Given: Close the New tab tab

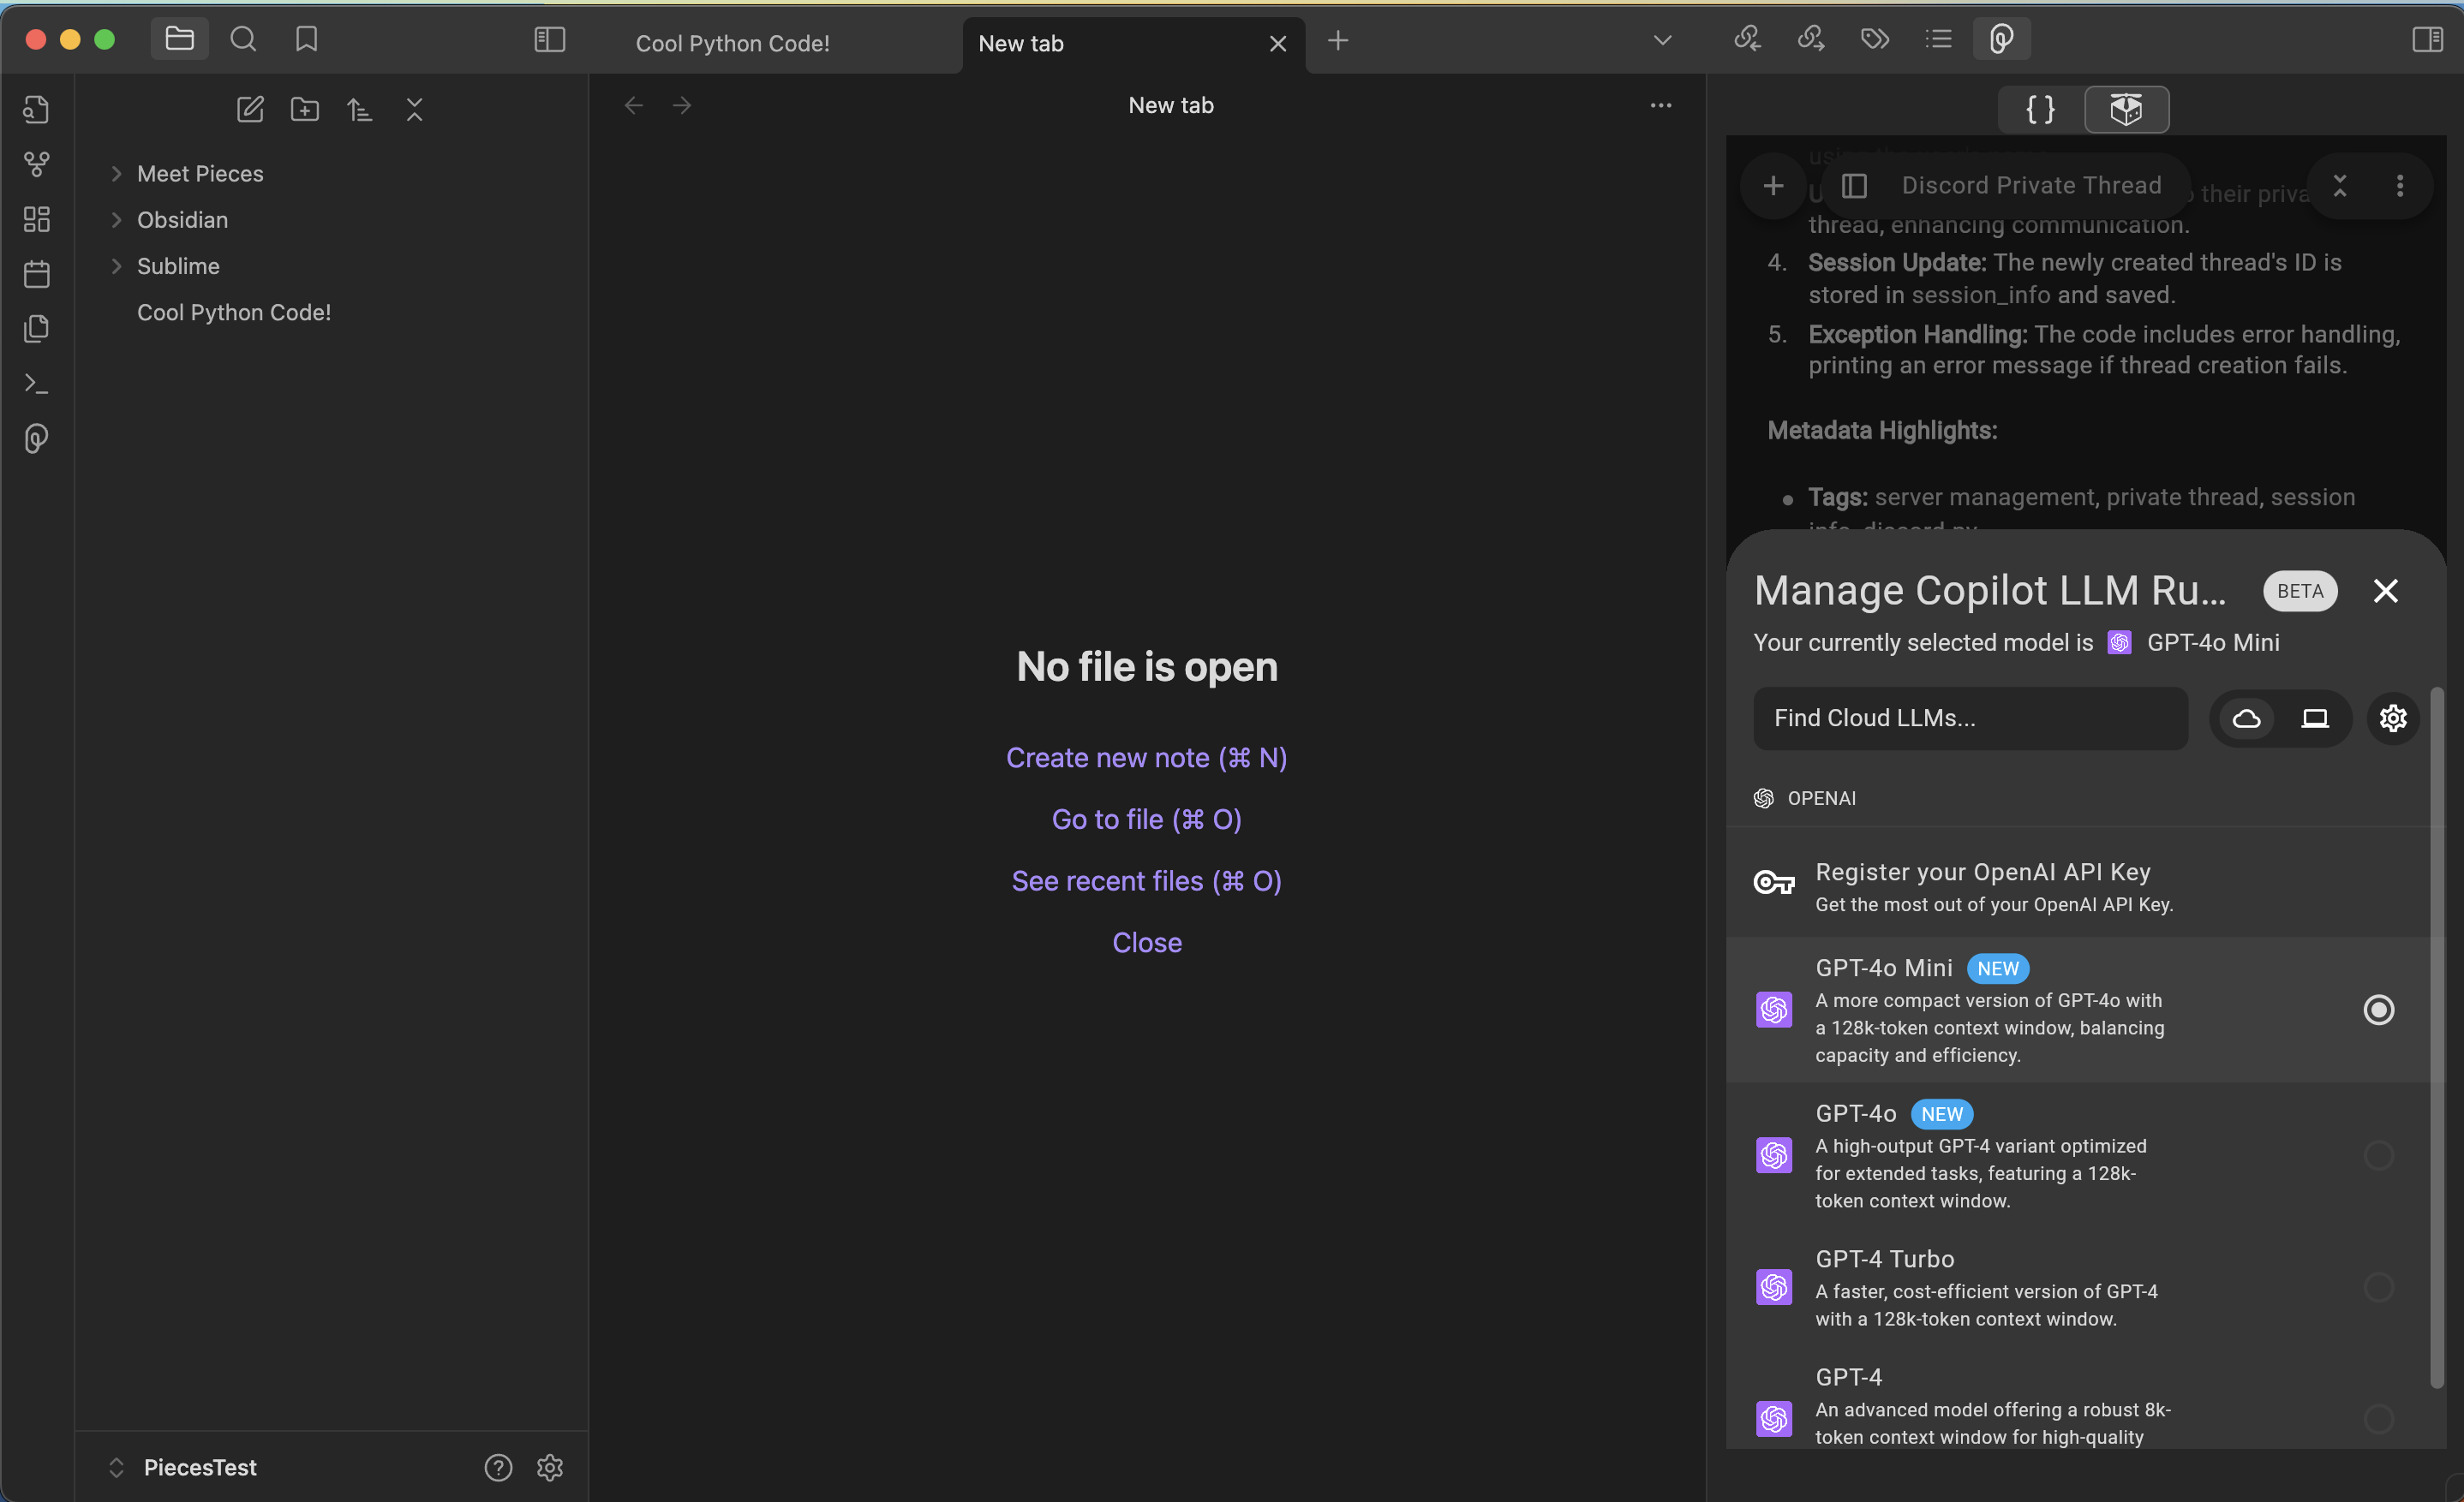Looking at the screenshot, I should click(1277, 43).
